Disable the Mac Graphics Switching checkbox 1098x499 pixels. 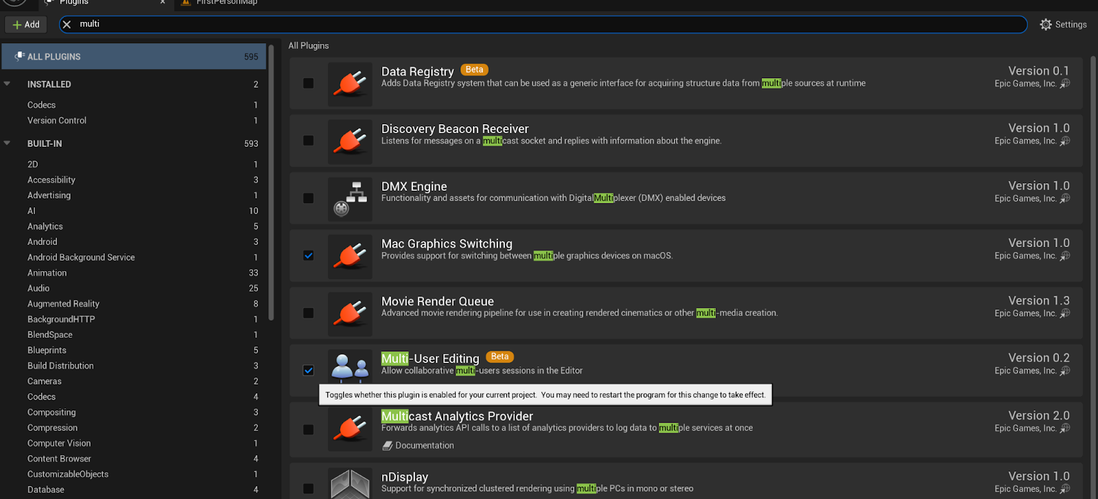(309, 255)
